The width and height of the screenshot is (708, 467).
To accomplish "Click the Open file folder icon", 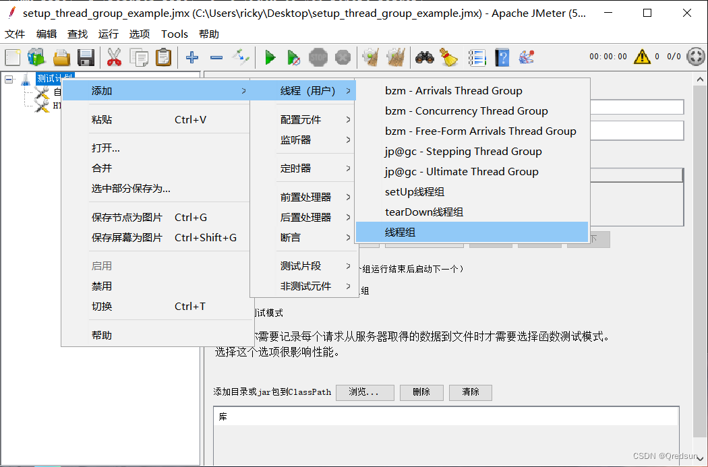I will (x=61, y=57).
